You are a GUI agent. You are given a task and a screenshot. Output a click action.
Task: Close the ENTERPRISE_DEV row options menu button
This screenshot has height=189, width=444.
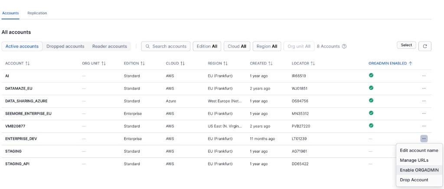click(x=424, y=139)
